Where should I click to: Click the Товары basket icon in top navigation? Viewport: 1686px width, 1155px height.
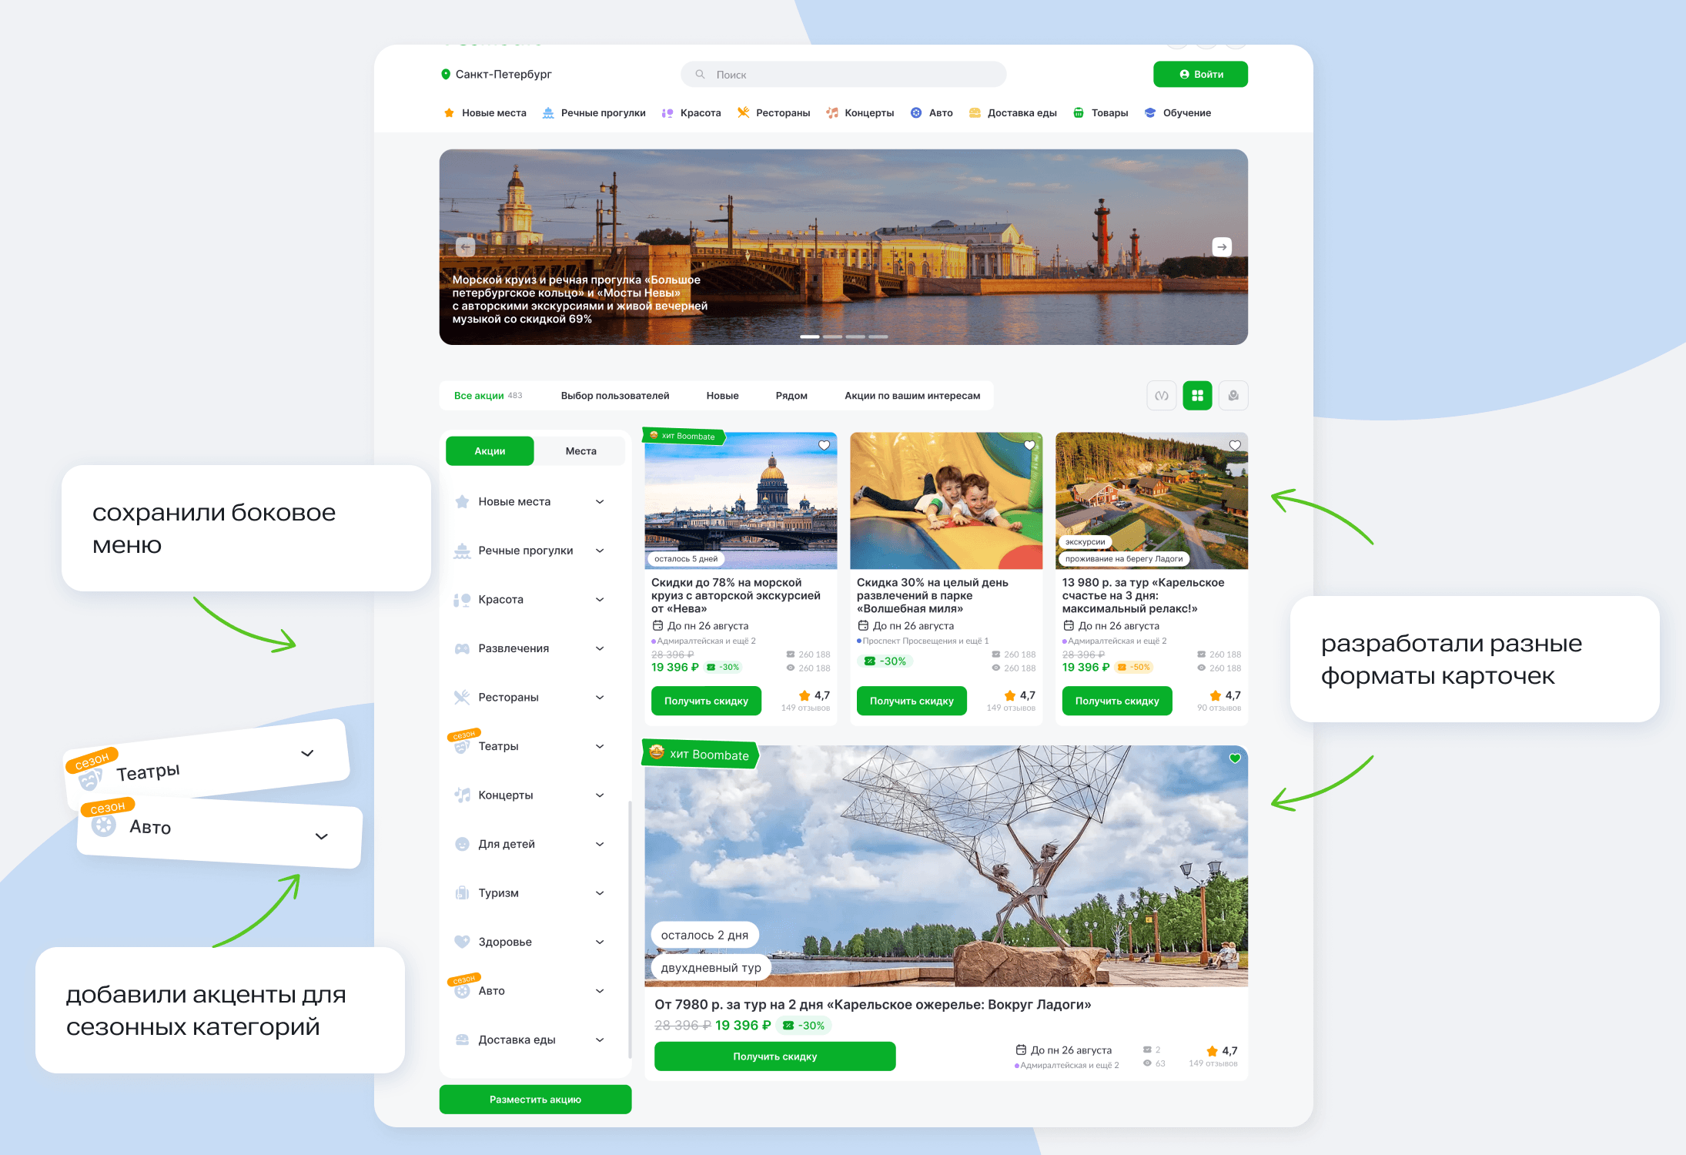(x=1079, y=112)
